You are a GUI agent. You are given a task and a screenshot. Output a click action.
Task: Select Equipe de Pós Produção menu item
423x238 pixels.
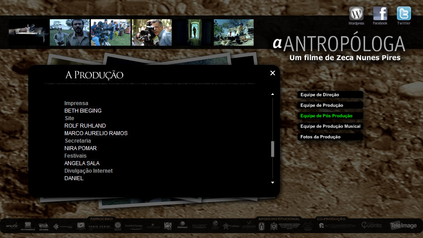point(330,116)
